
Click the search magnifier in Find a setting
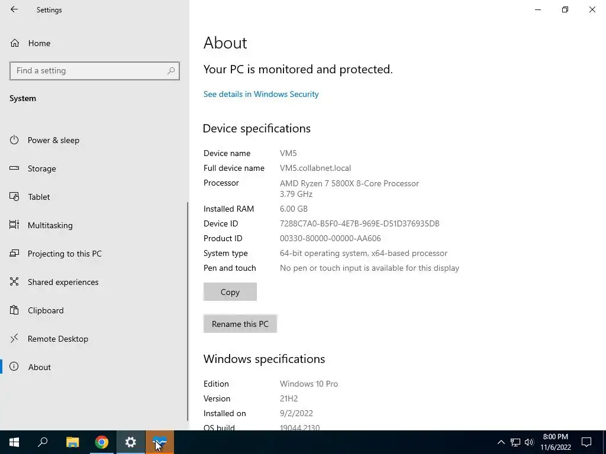click(x=171, y=71)
